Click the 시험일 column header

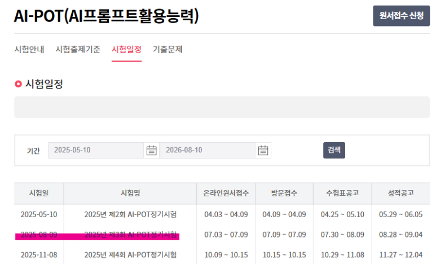point(39,193)
